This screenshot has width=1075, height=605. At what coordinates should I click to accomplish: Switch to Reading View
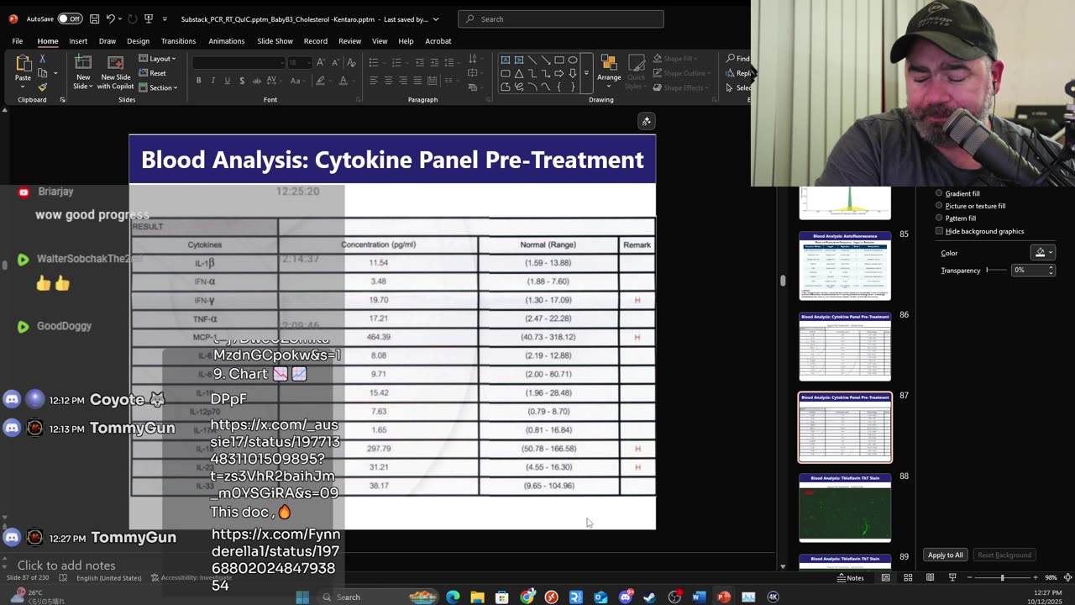click(x=930, y=577)
